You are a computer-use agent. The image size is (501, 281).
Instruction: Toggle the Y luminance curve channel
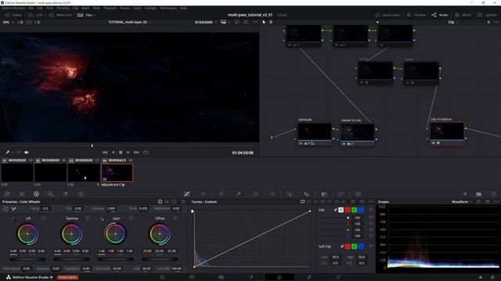click(341, 210)
